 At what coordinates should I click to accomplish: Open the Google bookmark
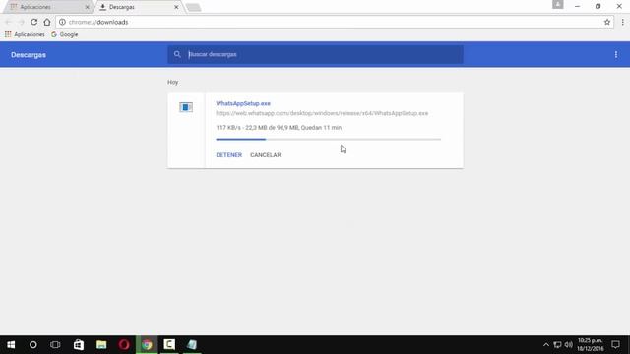coord(65,35)
